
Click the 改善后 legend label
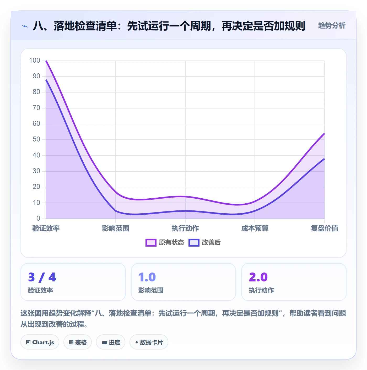(x=211, y=243)
